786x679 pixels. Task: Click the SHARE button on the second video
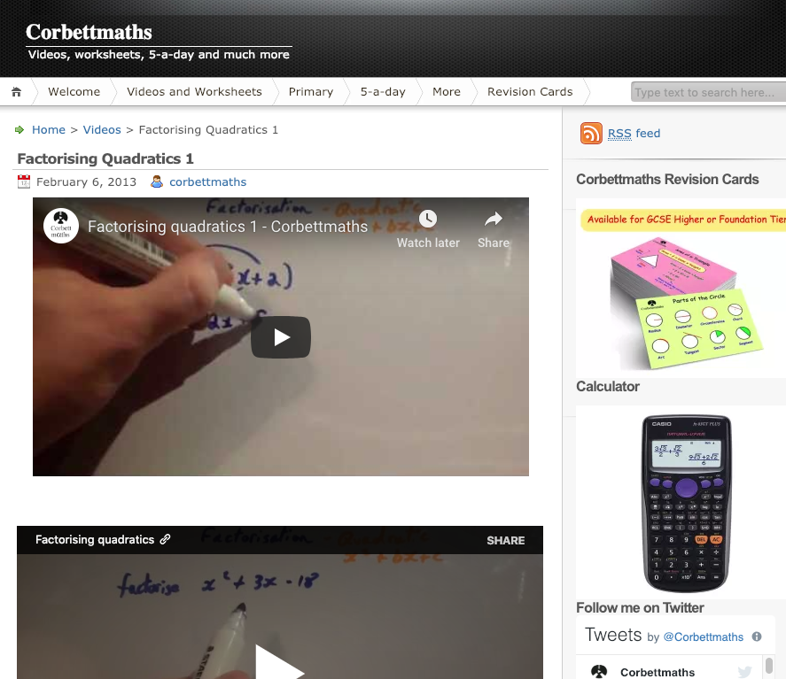[506, 540]
